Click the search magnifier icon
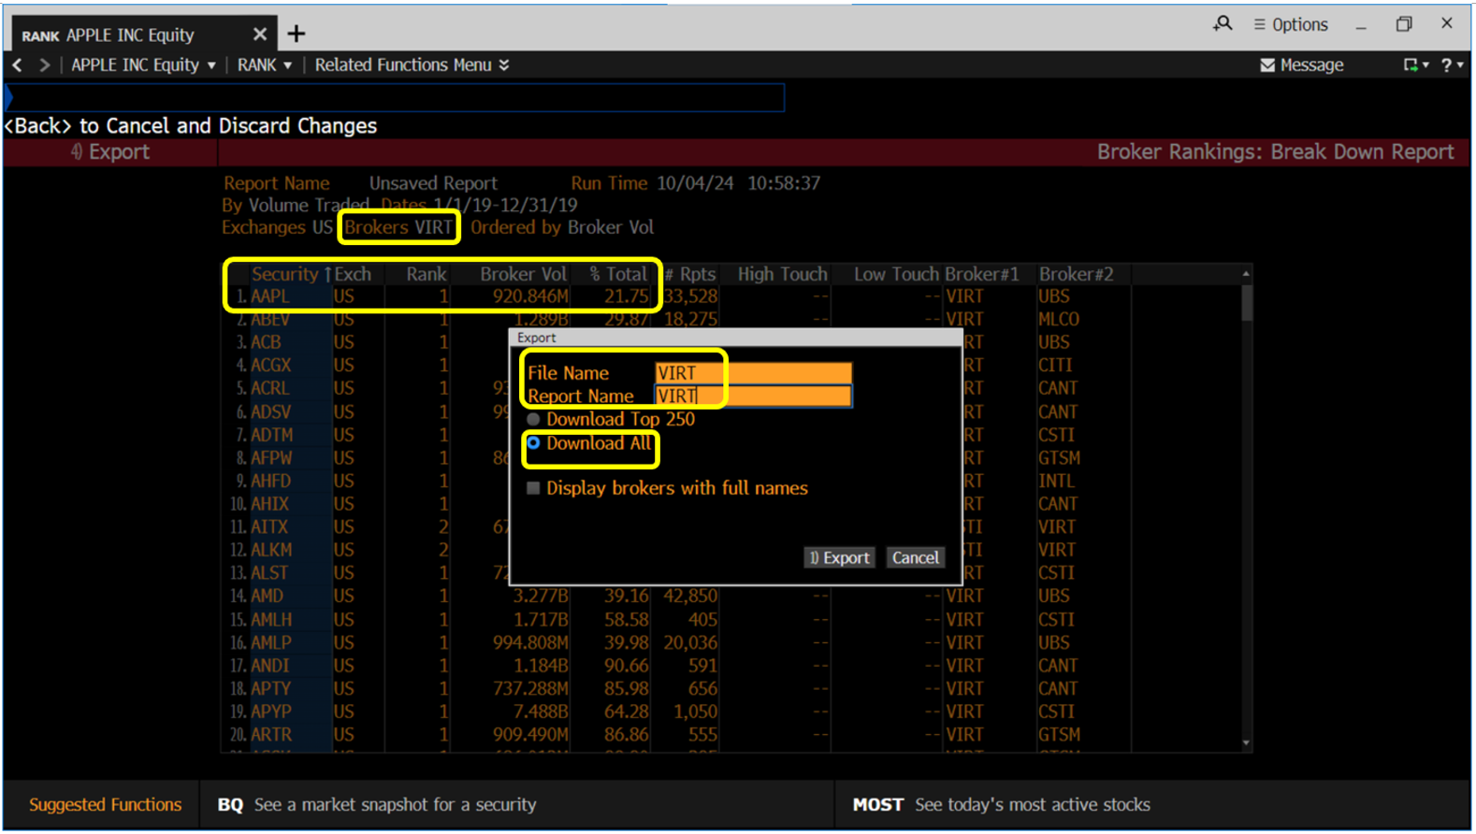The height and width of the screenshot is (834, 1476). [1222, 24]
